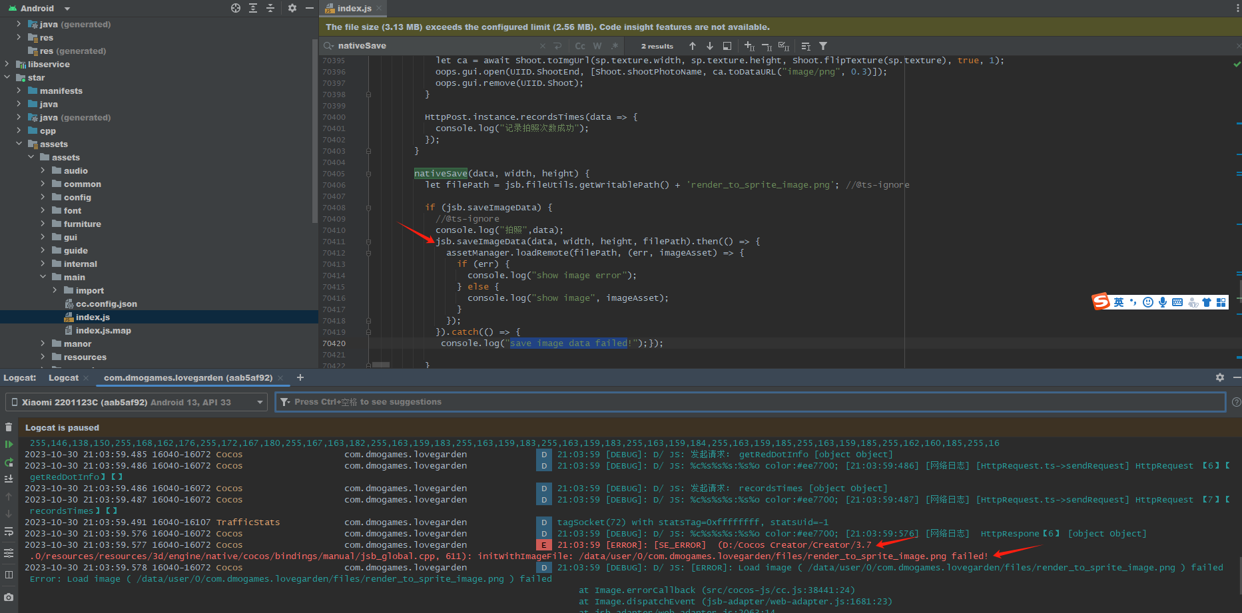Open Sogou soft keyboard
1242x613 pixels.
1177,302
